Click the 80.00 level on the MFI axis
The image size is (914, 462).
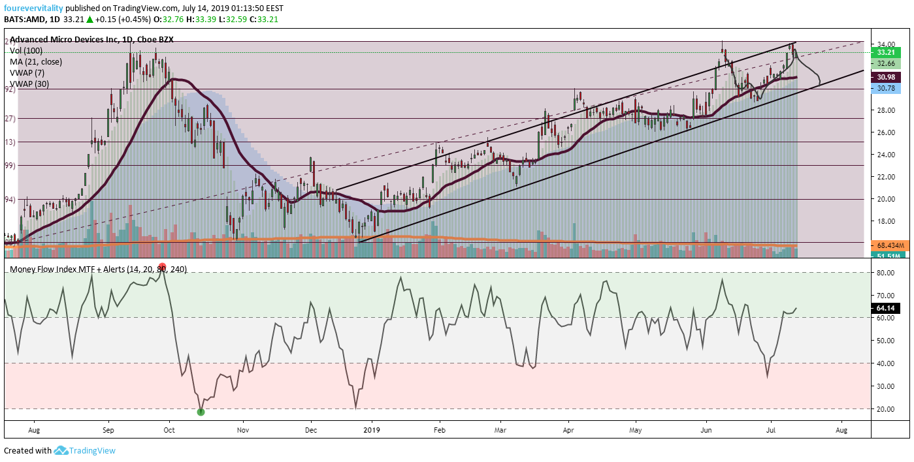pyautogui.click(x=886, y=273)
